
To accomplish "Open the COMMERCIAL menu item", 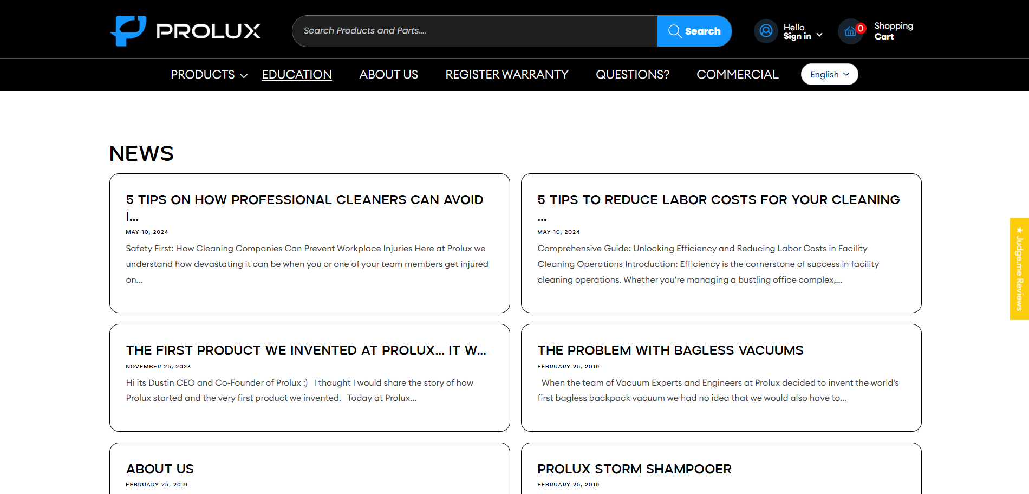I will point(737,74).
